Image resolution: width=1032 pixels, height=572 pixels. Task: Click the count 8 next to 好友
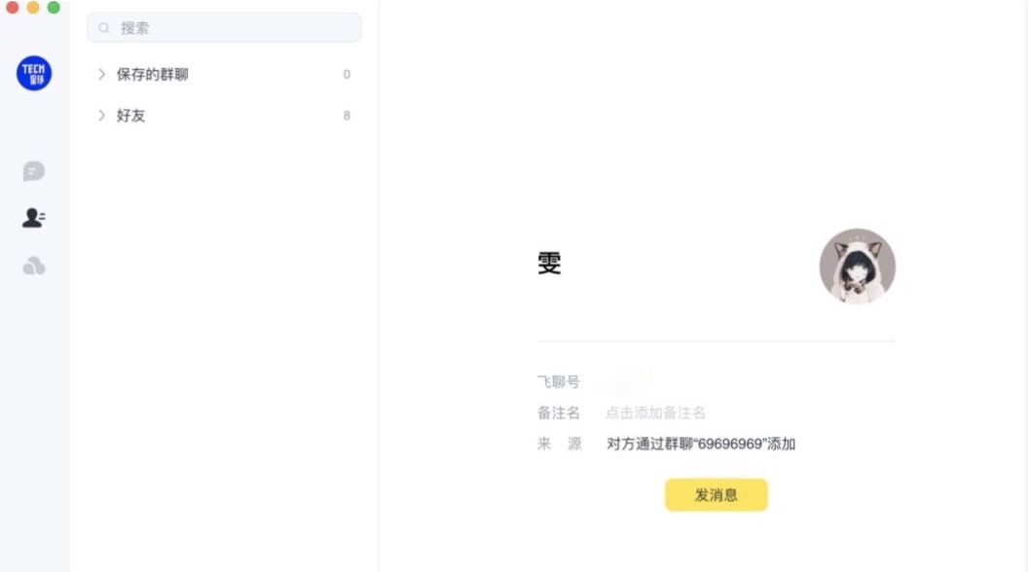tap(347, 115)
